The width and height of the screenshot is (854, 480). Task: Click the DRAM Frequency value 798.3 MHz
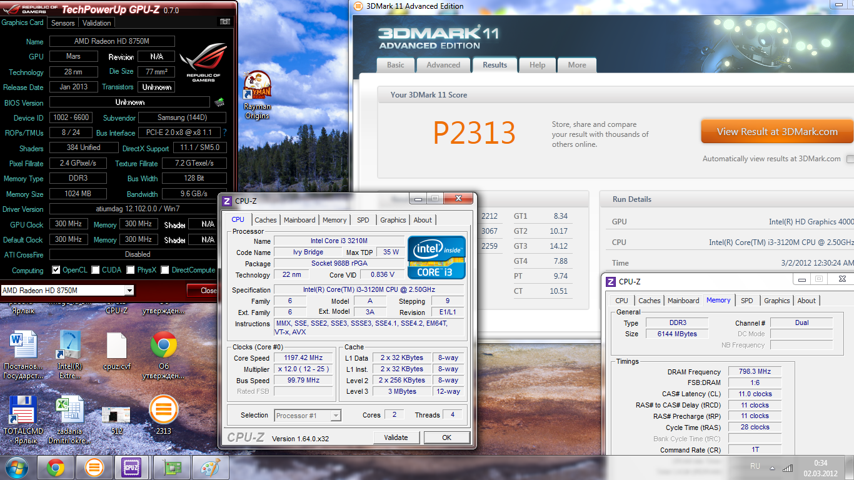tap(754, 372)
